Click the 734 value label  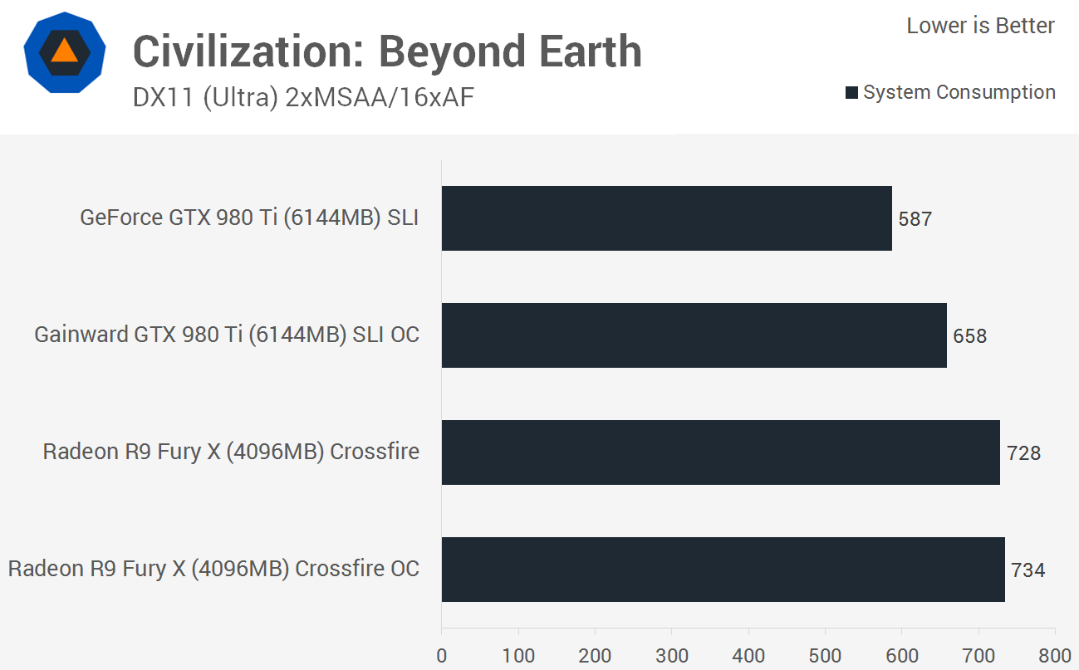tap(1028, 570)
